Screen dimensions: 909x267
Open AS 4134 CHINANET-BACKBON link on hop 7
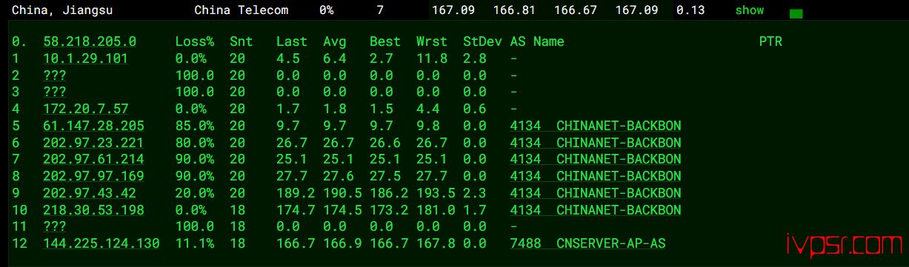[596, 159]
